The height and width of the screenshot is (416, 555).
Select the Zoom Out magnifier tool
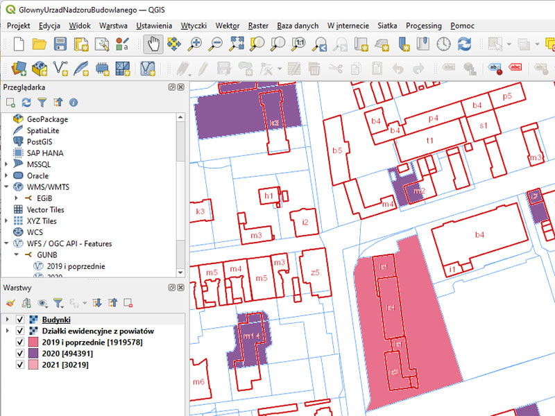[215, 44]
